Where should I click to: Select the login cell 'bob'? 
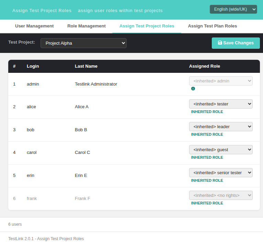[31, 130]
